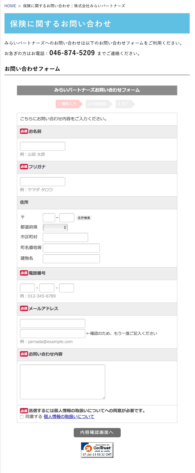Focus the お名前 name input field
195x473 pixels.
pyautogui.click(x=42, y=146)
